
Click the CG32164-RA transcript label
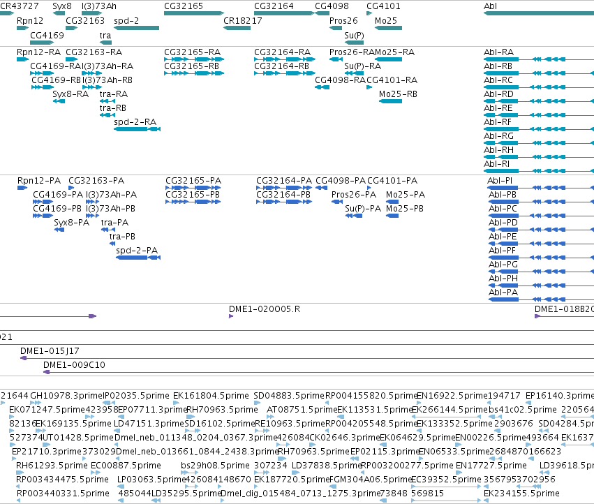click(282, 52)
